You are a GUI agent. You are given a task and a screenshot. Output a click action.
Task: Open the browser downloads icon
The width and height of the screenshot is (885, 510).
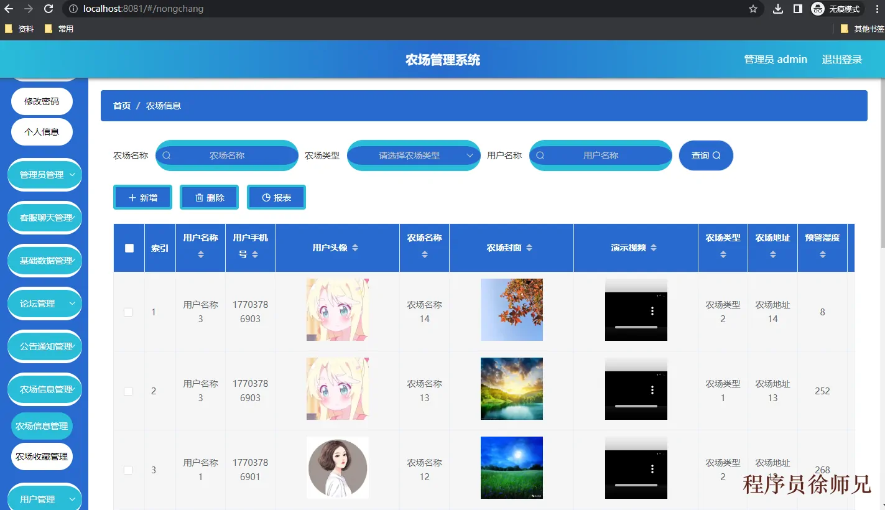tap(778, 9)
